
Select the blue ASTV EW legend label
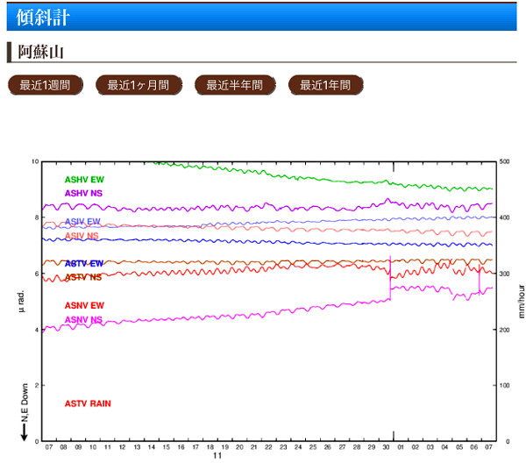point(84,264)
